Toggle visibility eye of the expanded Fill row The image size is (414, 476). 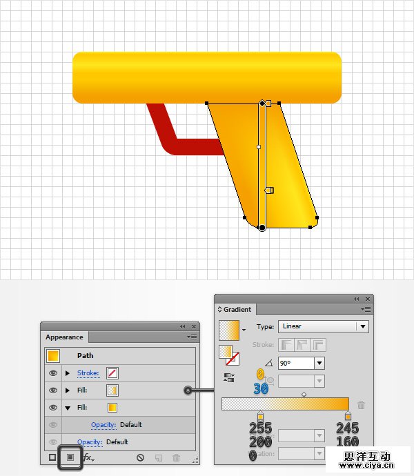click(x=53, y=408)
